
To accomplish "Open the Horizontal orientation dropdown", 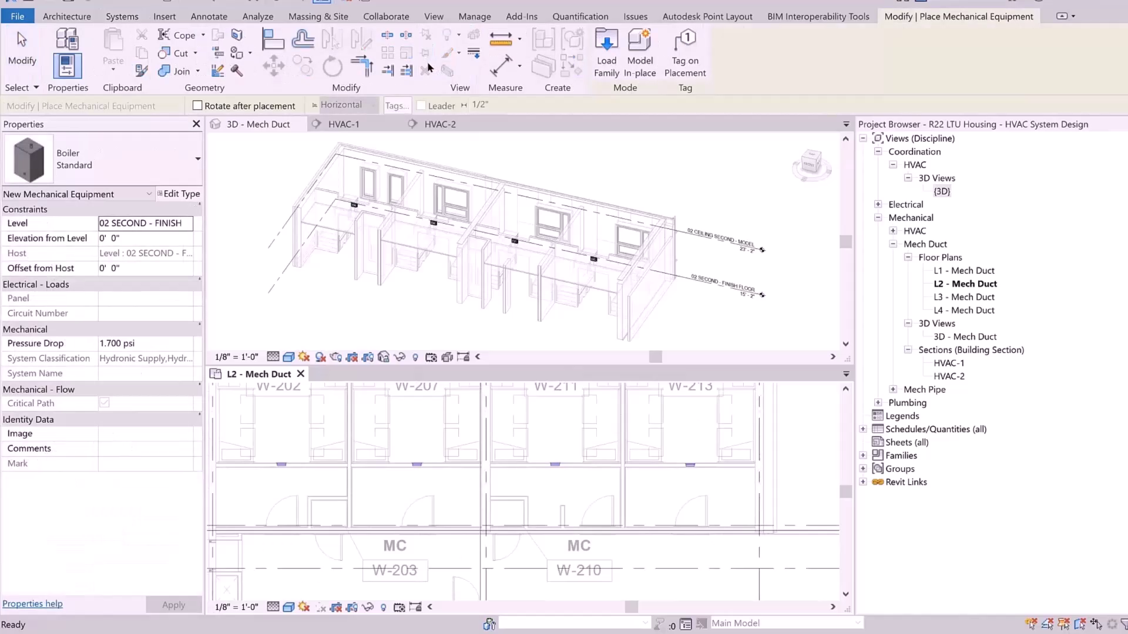I will click(375, 105).
